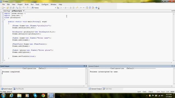Click the Build project arrow icon
Screen dimensions: 175x98
coord(61,8)
